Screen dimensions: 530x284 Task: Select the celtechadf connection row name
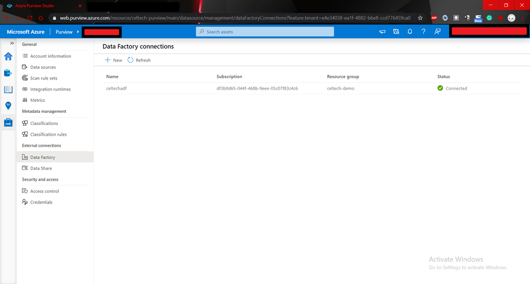(x=117, y=88)
